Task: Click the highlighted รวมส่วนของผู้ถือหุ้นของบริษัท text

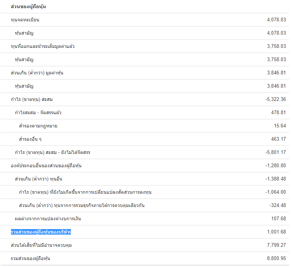Action: point(41,232)
